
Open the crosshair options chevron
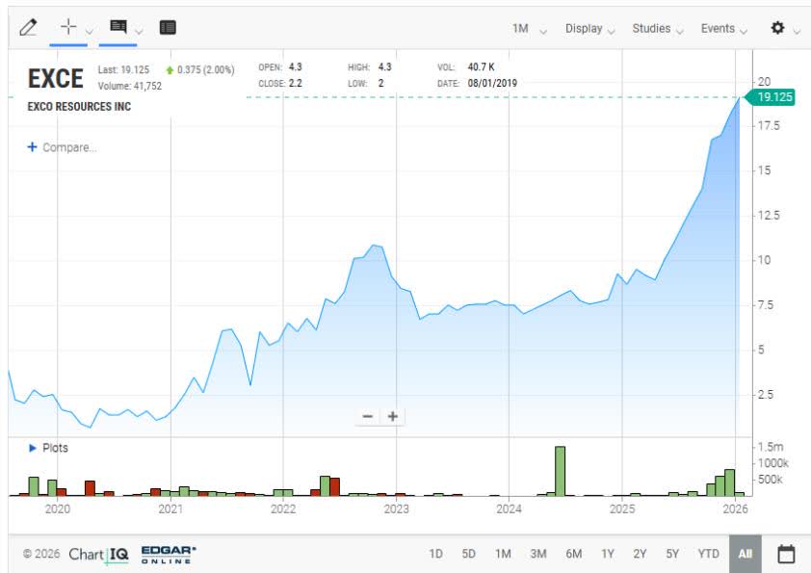89,31
